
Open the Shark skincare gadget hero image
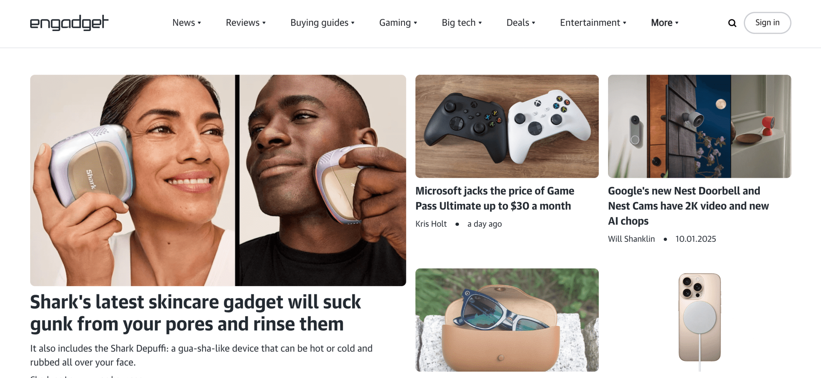click(x=218, y=180)
